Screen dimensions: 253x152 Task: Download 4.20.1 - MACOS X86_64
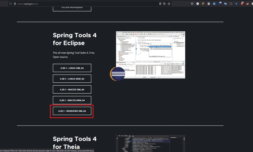(72, 90)
